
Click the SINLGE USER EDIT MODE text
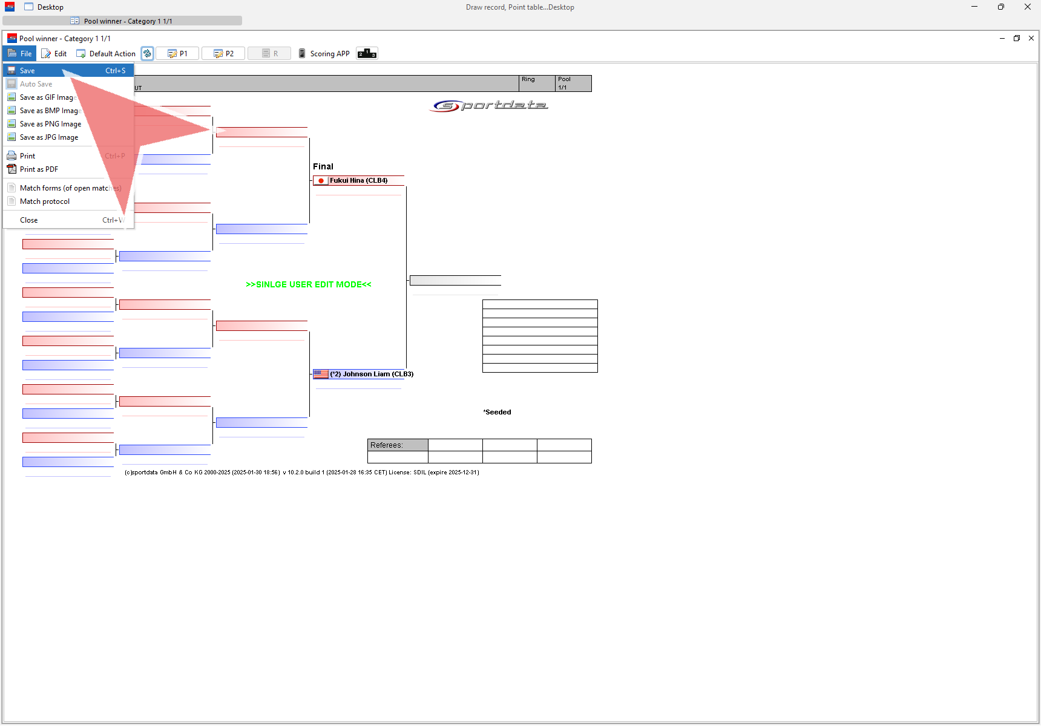pyautogui.click(x=309, y=284)
